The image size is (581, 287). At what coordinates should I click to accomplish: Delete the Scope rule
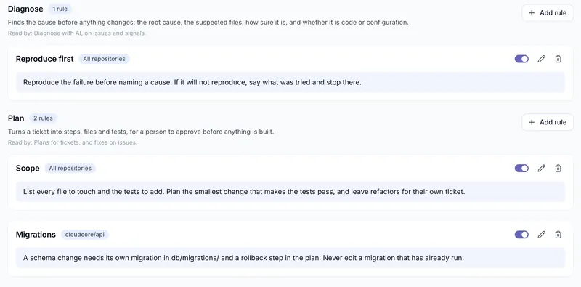click(x=558, y=169)
